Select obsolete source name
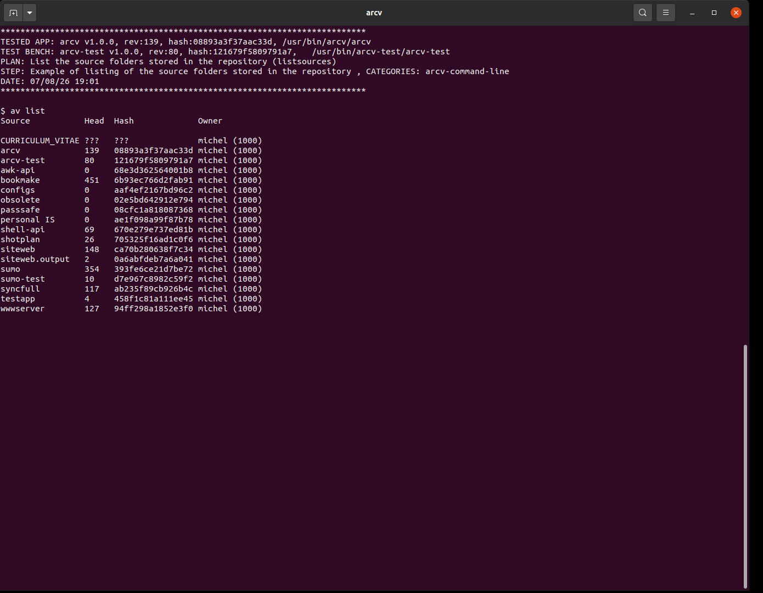763x593 pixels. tap(20, 200)
